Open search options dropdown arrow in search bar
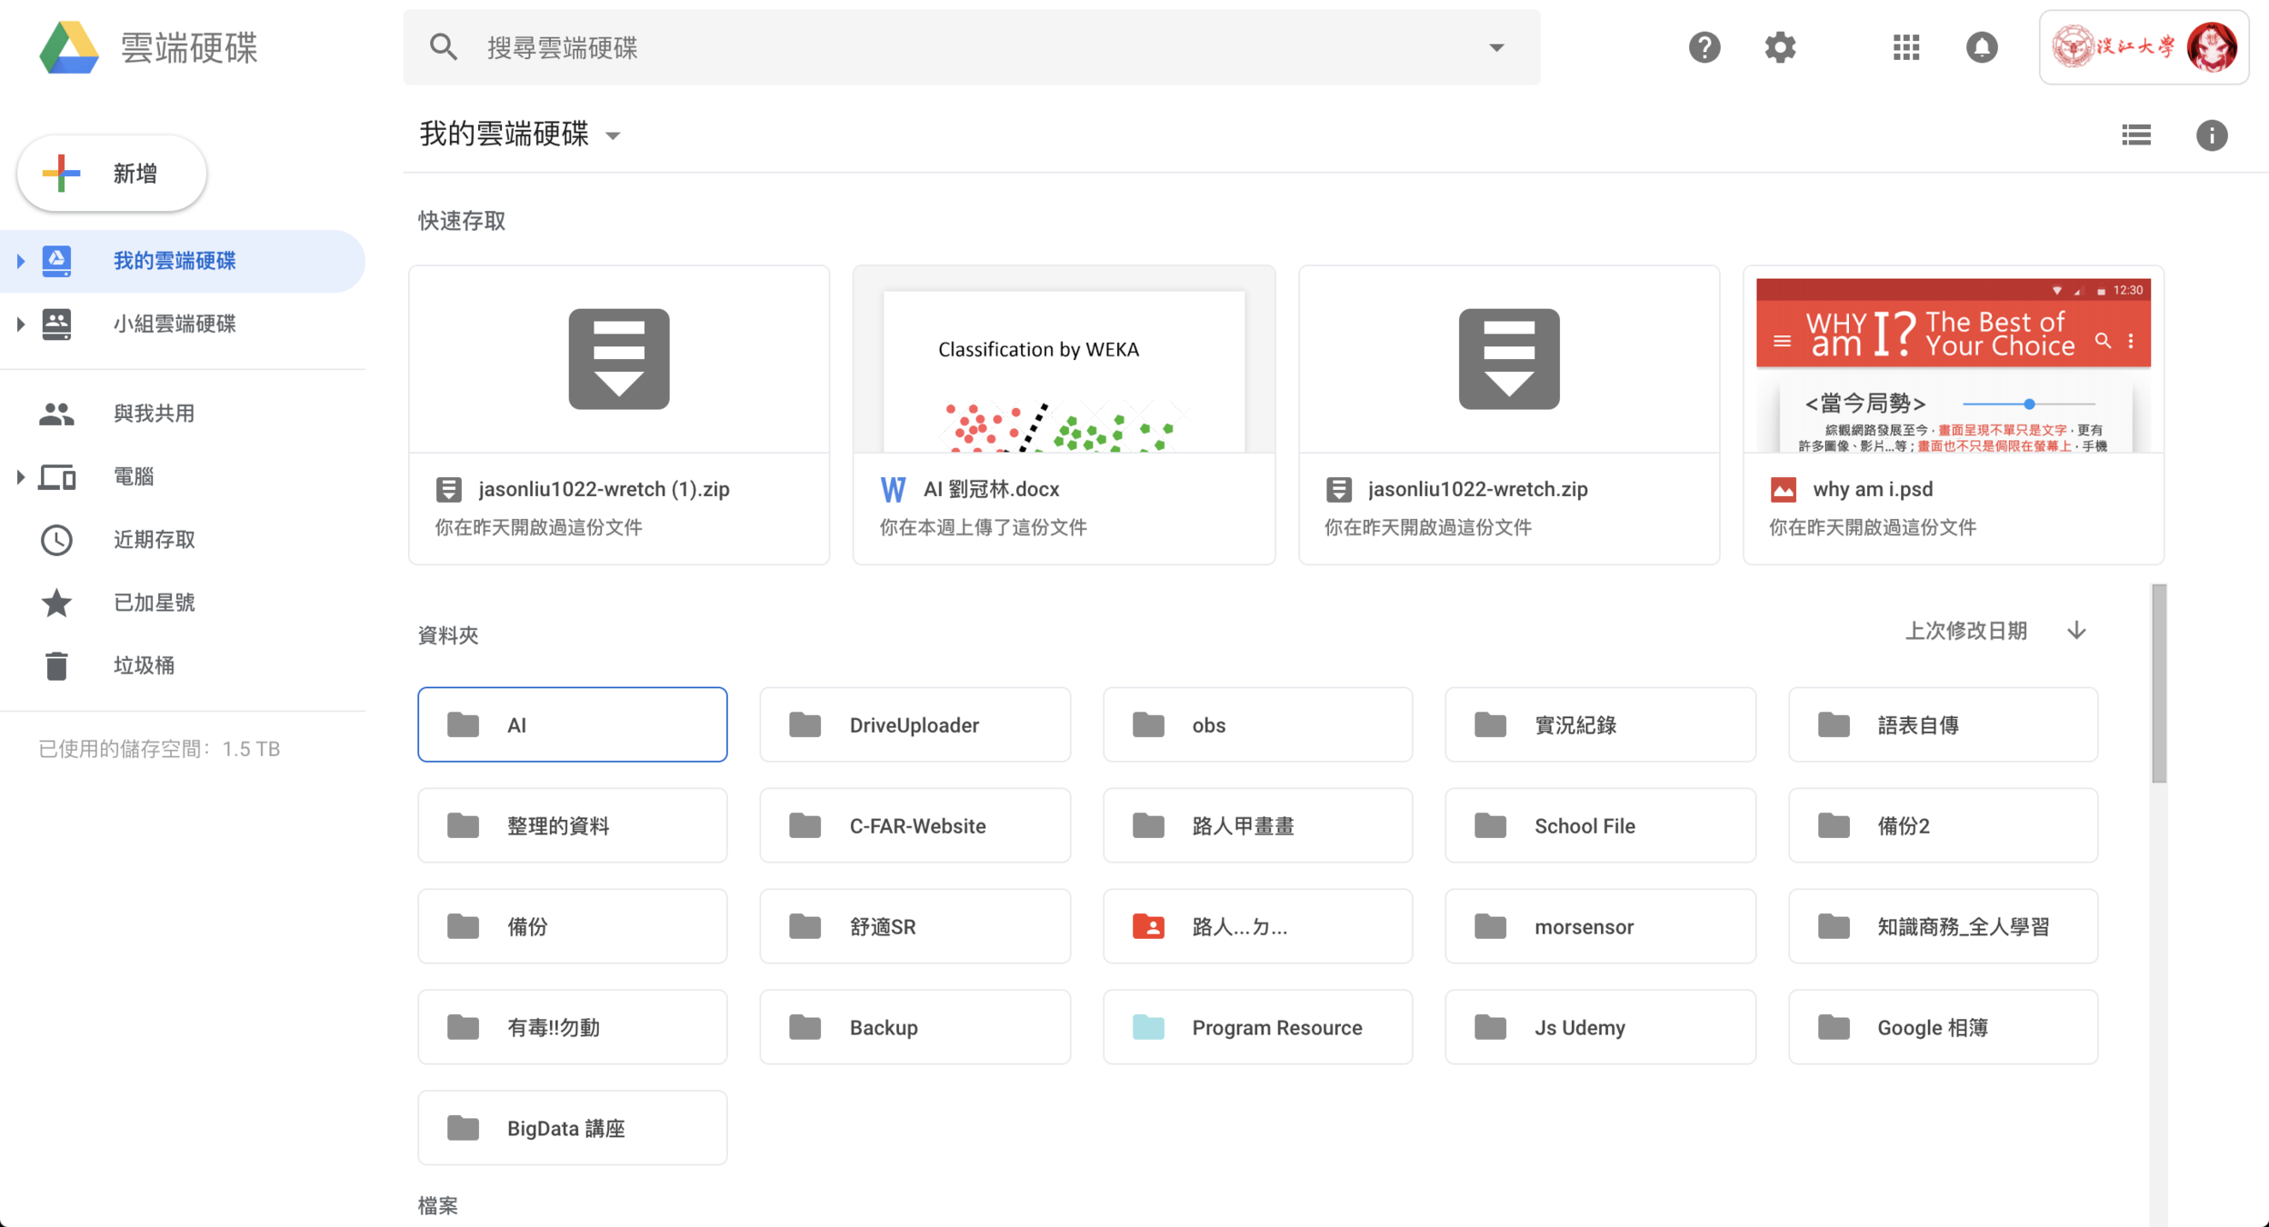The height and width of the screenshot is (1227, 2269). (x=1496, y=47)
